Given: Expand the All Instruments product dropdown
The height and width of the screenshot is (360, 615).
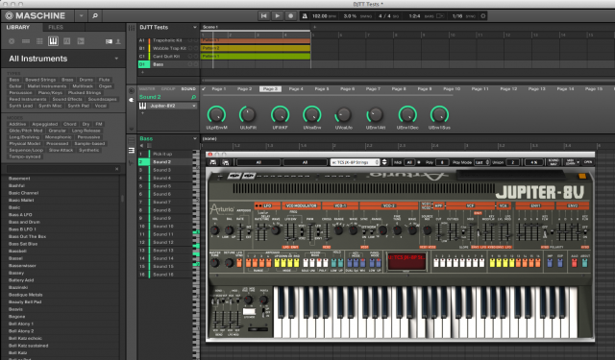Looking at the screenshot, I should 116,59.
